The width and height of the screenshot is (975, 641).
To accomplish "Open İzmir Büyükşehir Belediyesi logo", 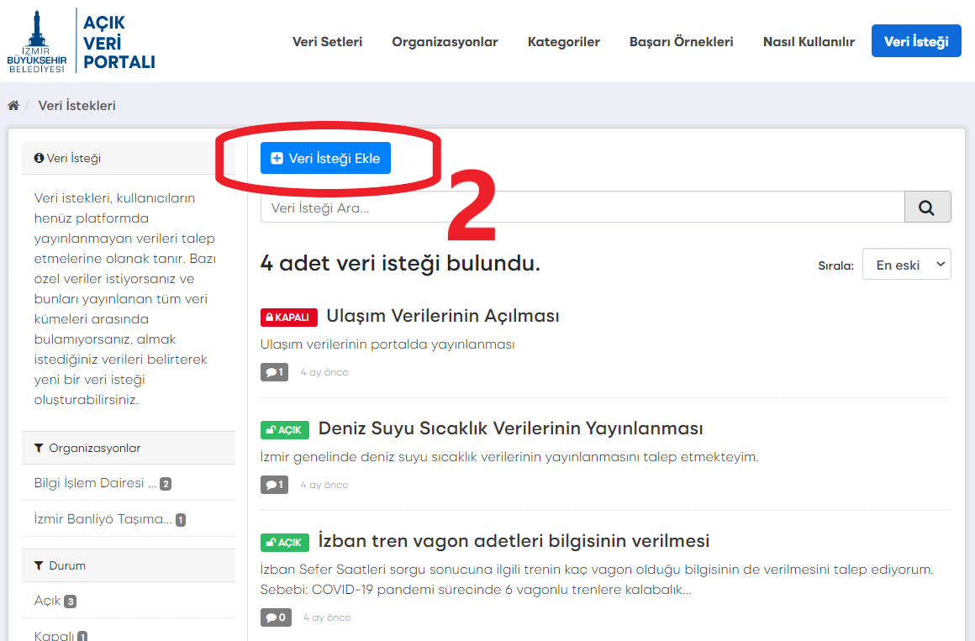I will tap(36, 41).
